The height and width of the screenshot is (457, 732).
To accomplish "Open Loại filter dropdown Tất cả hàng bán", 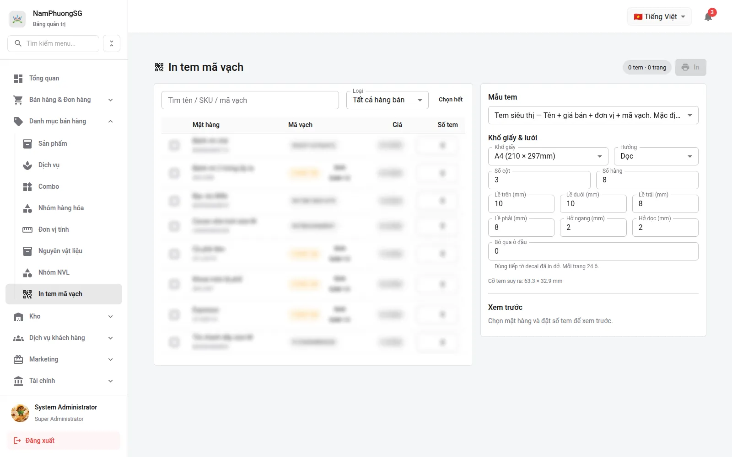I will (x=388, y=100).
